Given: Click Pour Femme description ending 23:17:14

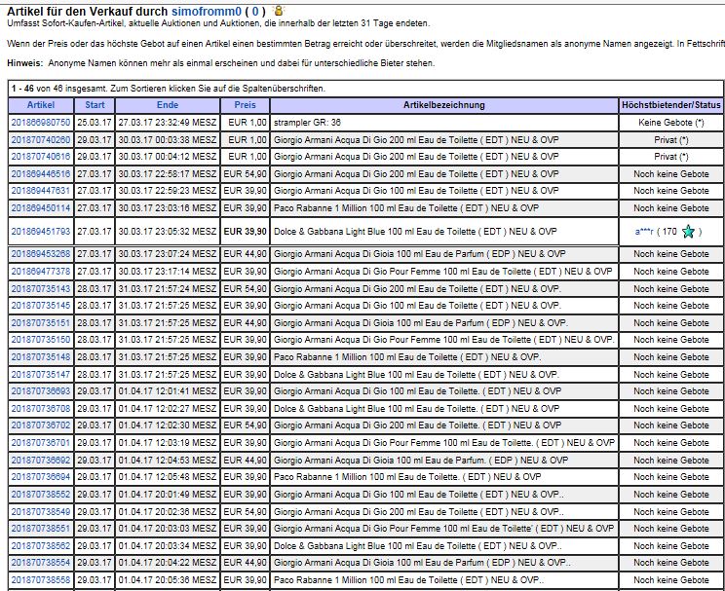Looking at the screenshot, I should coord(443,272).
